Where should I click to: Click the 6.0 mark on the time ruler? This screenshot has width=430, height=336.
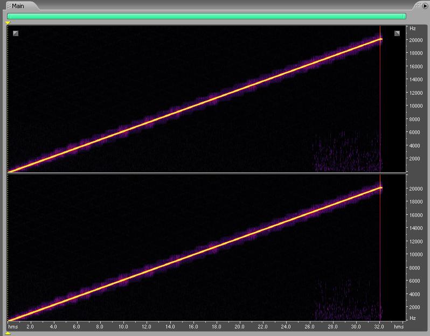(x=77, y=327)
